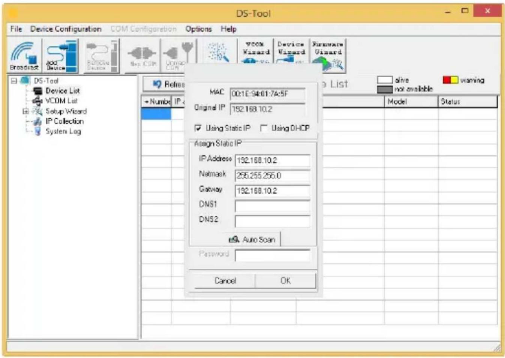Select IP Collection text in tree
The width and height of the screenshot is (505, 358).
pyautogui.click(x=65, y=121)
